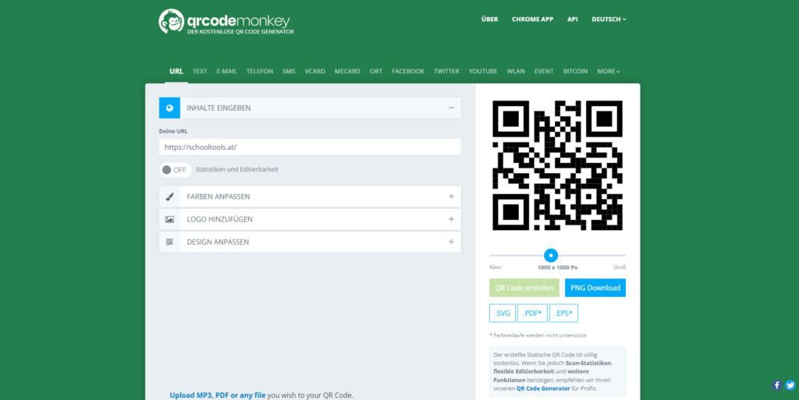Screen dimensions: 799x400
Task: Click the Klein label under the slider
Action: click(495, 267)
